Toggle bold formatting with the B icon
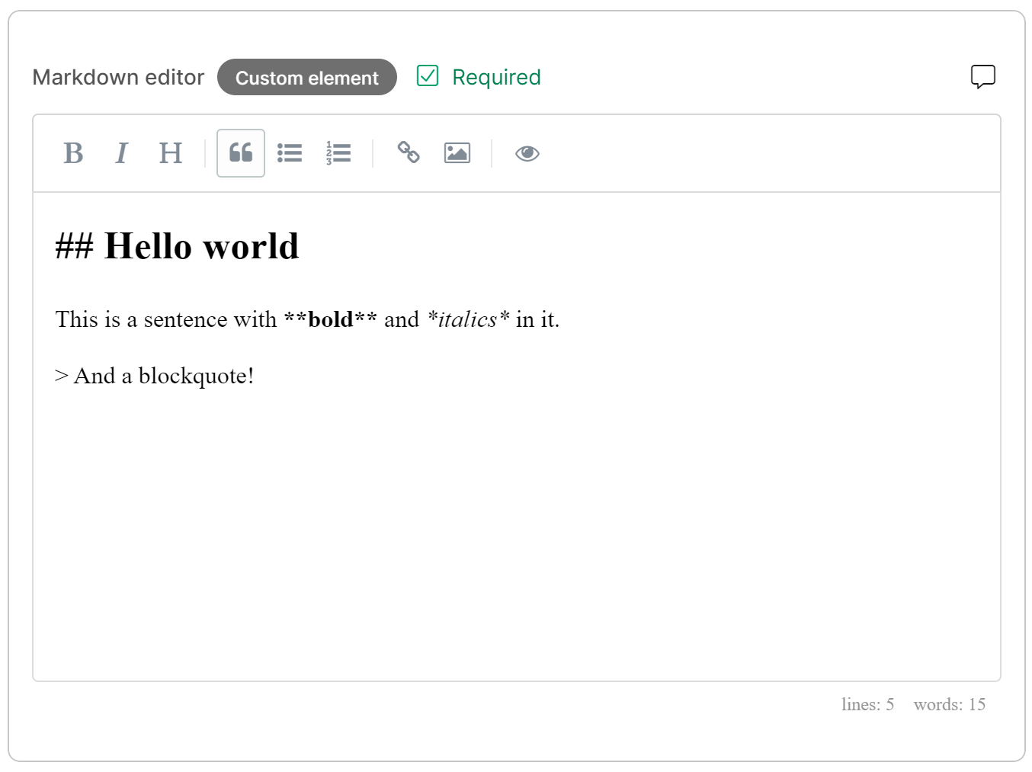 pos(73,153)
